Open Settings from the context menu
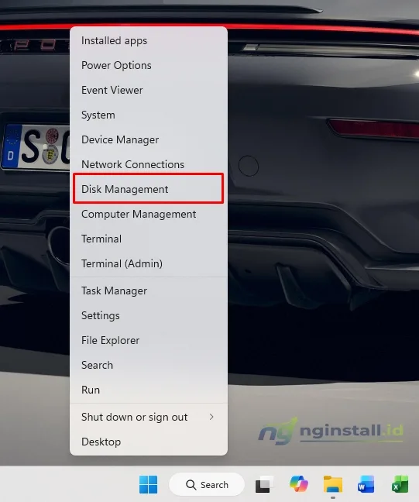This screenshot has height=502, width=419. [149, 315]
